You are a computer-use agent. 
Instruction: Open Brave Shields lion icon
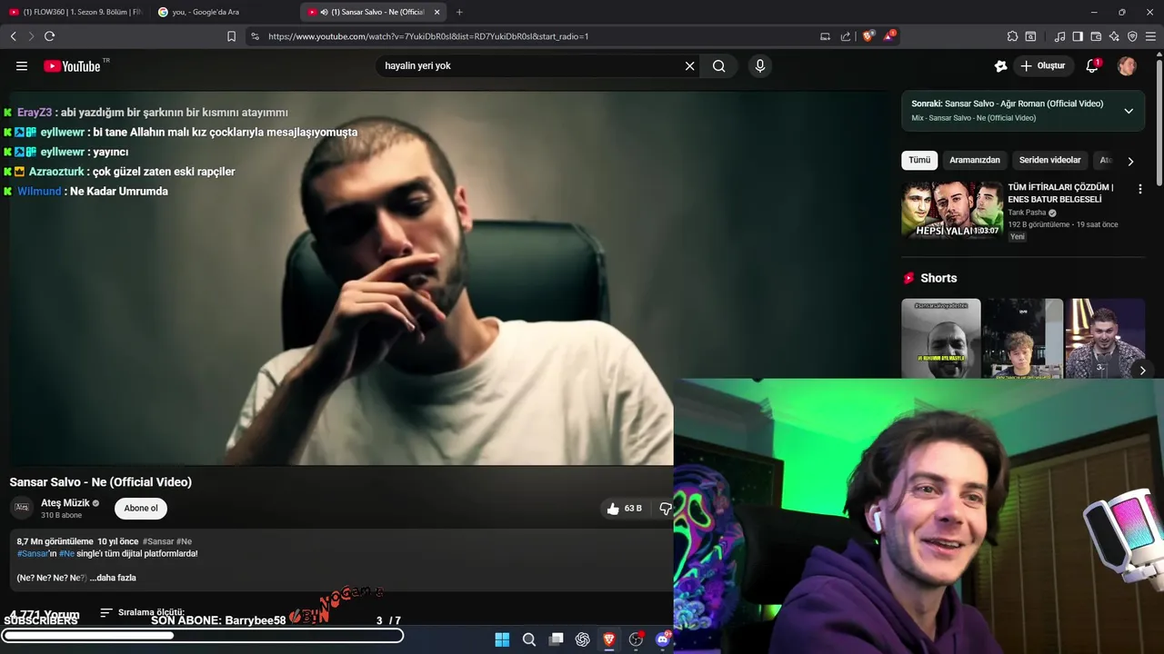tap(868, 36)
